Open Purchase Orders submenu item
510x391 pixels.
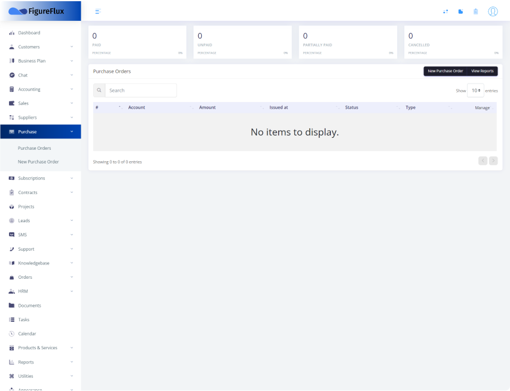click(x=35, y=148)
